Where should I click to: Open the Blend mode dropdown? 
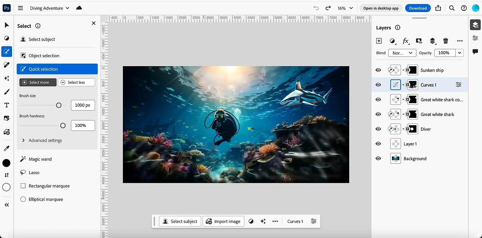pos(402,53)
